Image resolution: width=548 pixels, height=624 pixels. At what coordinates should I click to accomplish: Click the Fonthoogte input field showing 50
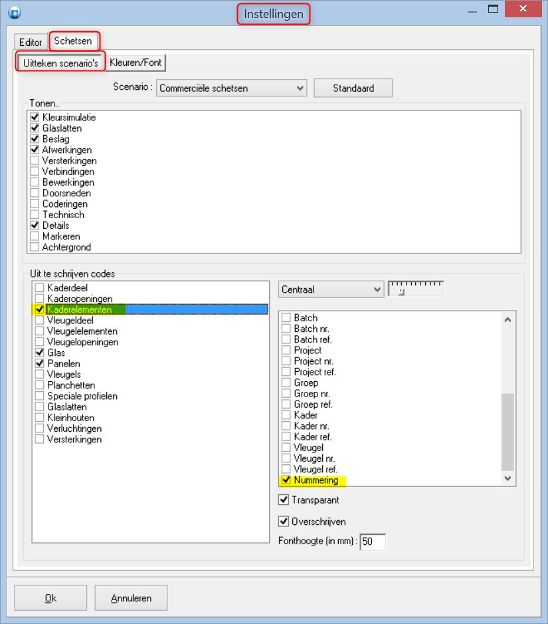tap(373, 542)
